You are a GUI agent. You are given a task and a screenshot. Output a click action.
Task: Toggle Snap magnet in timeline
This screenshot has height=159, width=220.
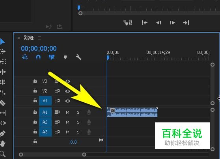click(x=38, y=57)
